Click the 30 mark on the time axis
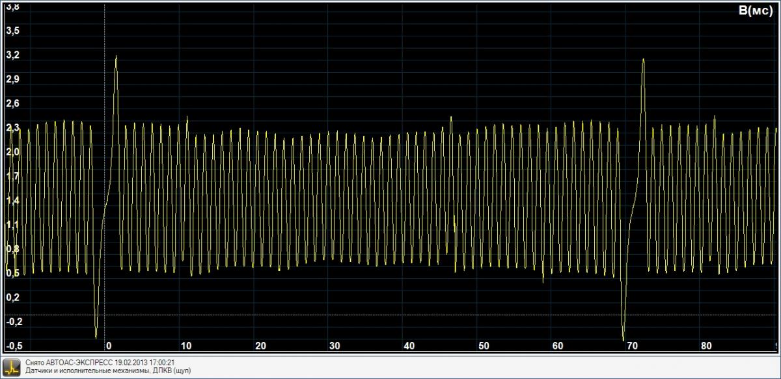Screen dimensions: 781x379 coord(335,345)
